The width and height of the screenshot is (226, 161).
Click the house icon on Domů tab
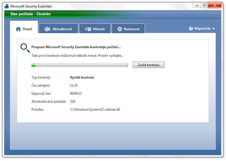[18, 29]
